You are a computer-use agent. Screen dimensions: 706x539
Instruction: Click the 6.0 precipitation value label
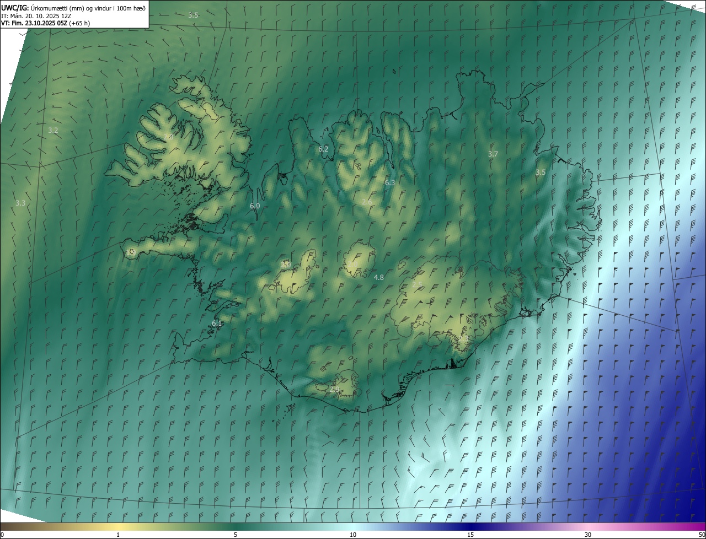pos(255,206)
